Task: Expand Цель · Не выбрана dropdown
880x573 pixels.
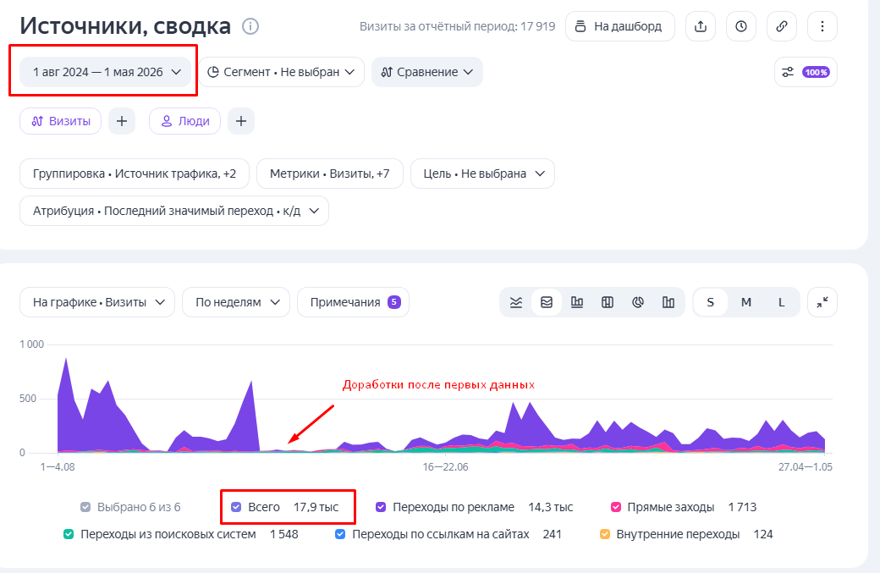Action: coord(482,174)
